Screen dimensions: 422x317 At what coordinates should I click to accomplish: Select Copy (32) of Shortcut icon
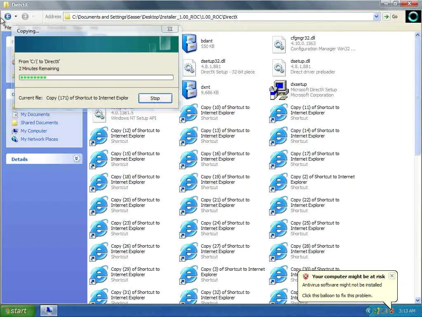(x=189, y=296)
